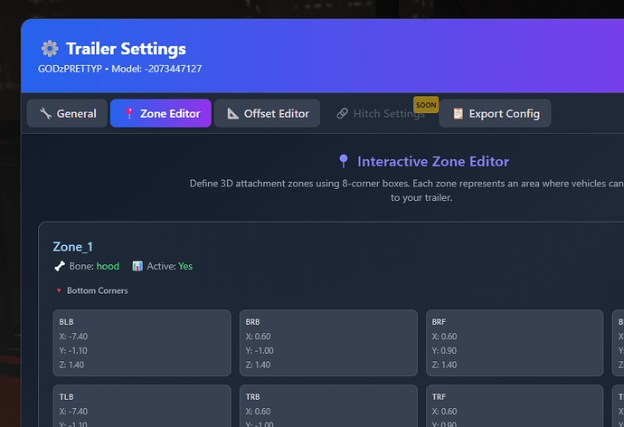Collapse the Bottom Corners section

point(92,290)
